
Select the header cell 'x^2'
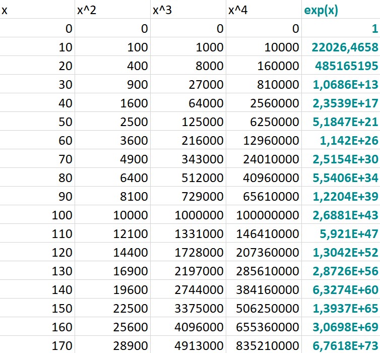coord(113,10)
